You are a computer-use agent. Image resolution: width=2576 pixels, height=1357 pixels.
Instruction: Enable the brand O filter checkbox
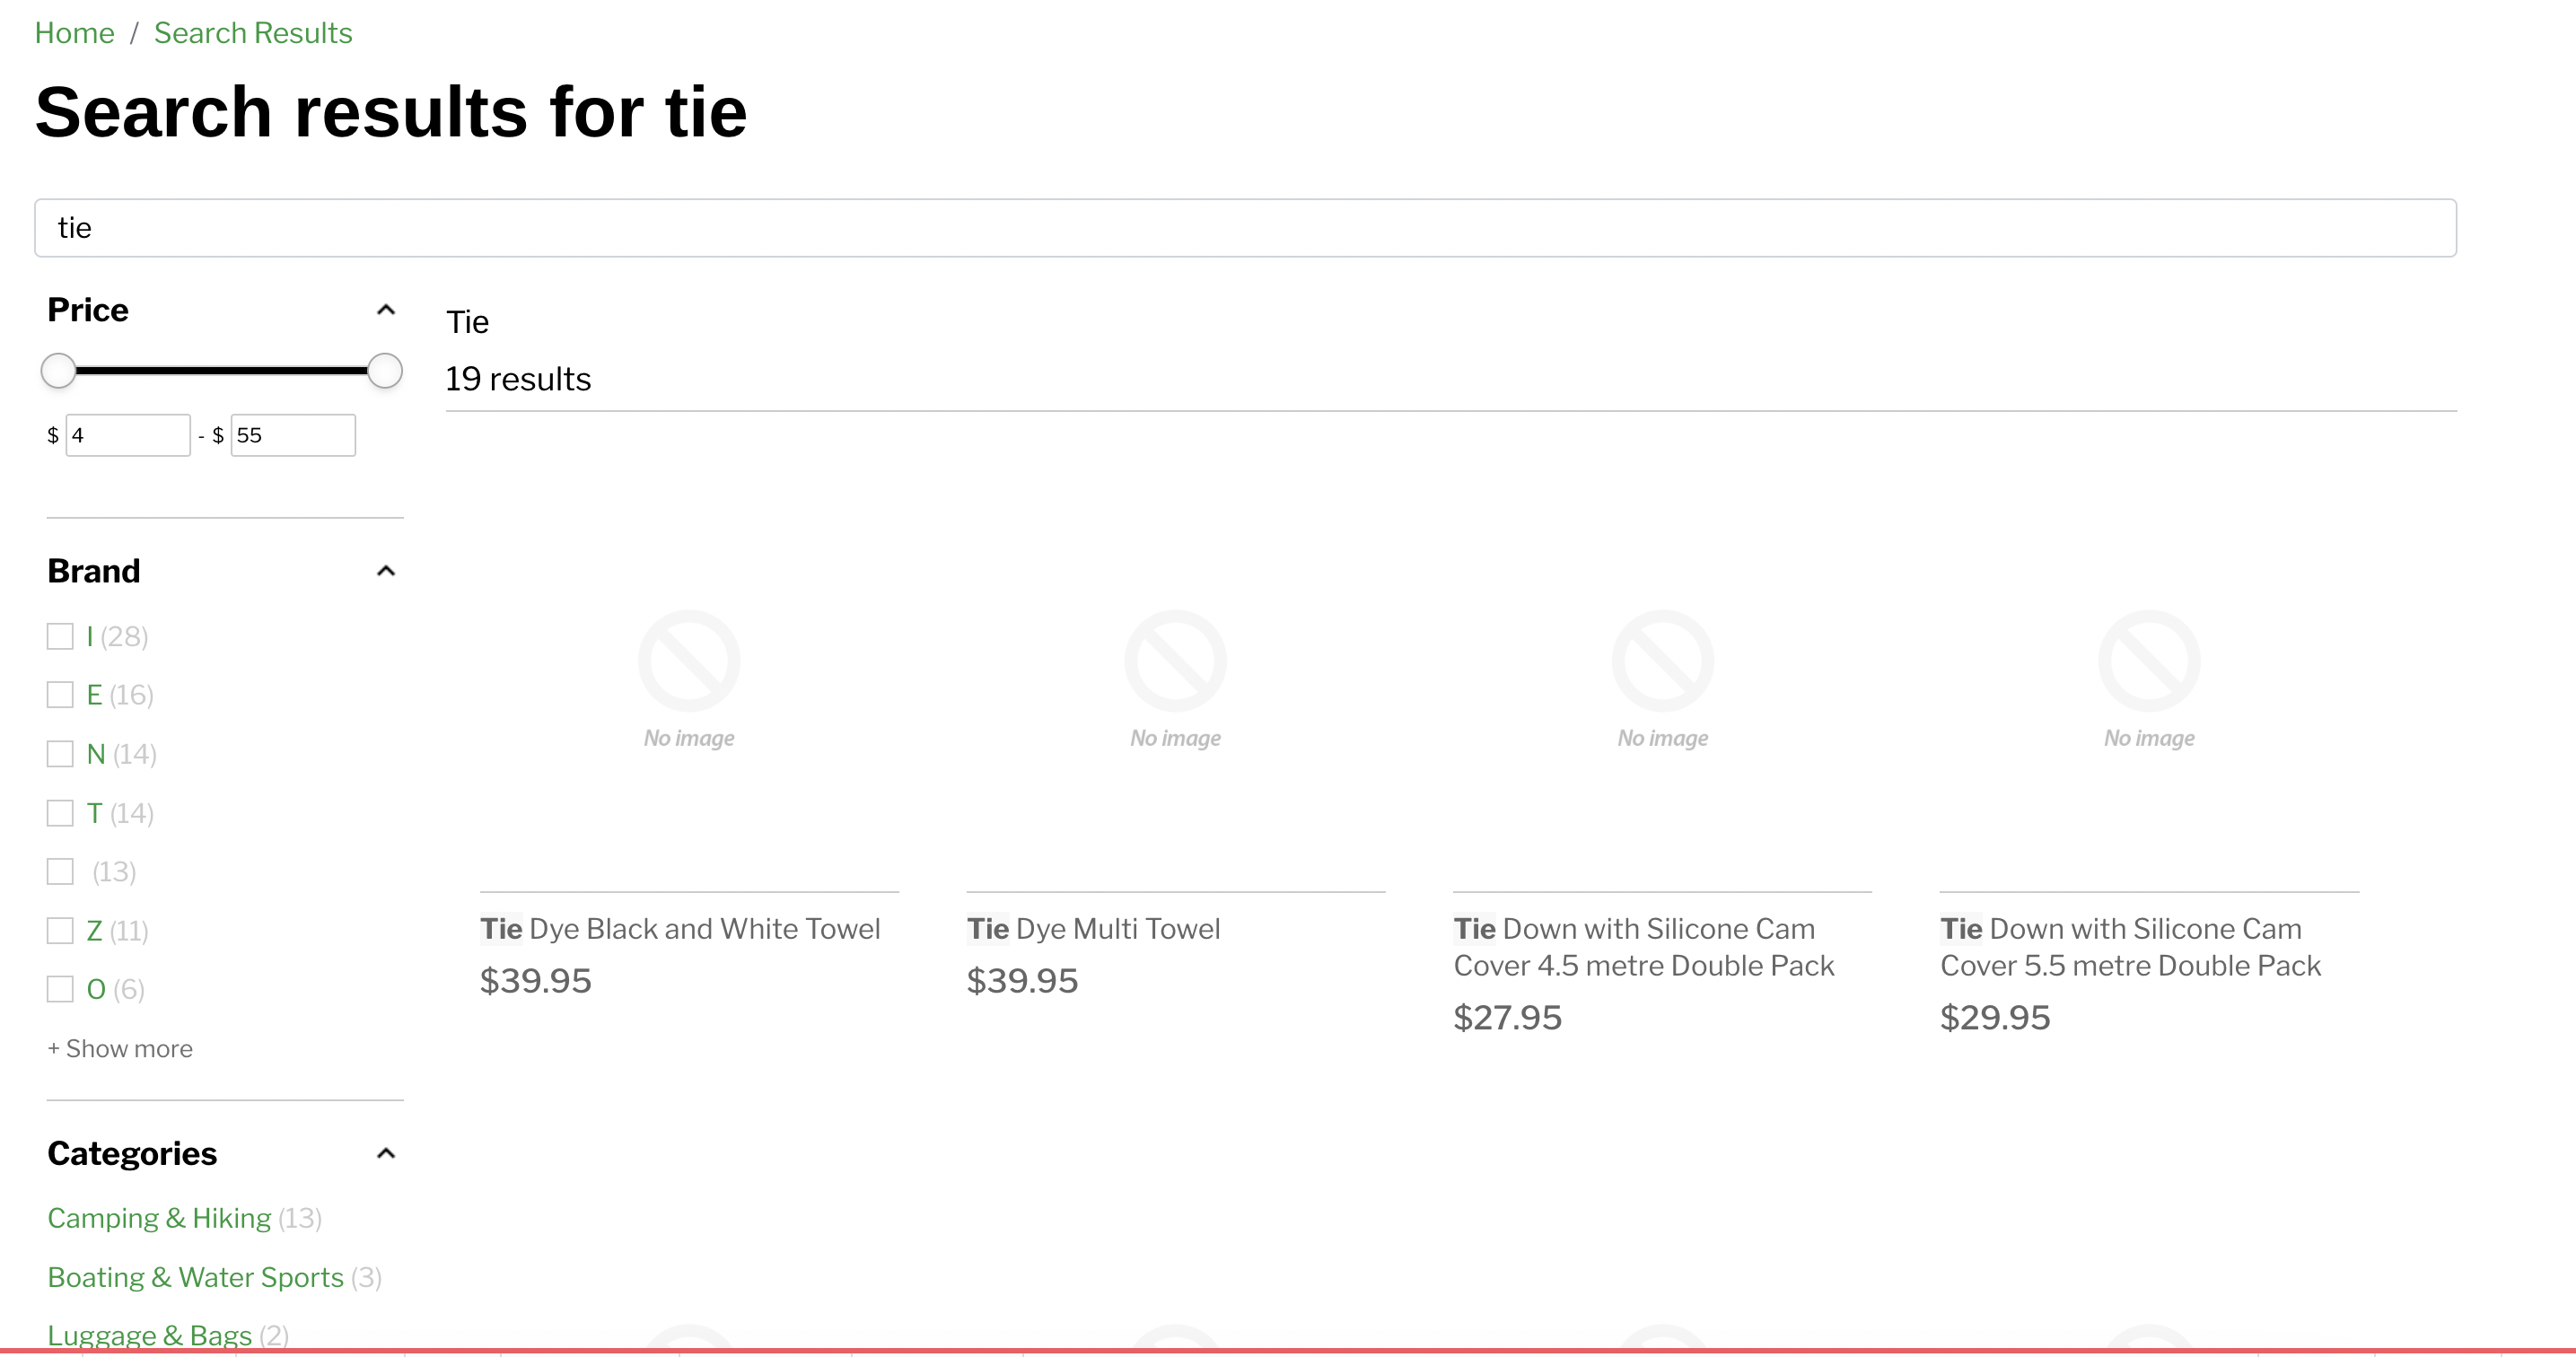[60, 989]
